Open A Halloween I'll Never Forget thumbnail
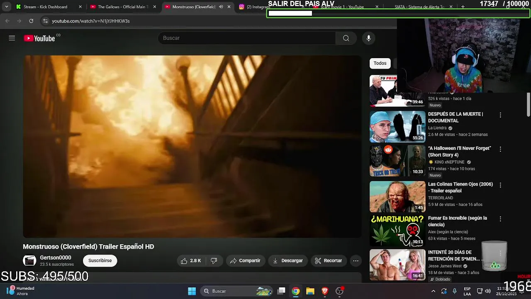The width and height of the screenshot is (531, 299). coord(397,161)
